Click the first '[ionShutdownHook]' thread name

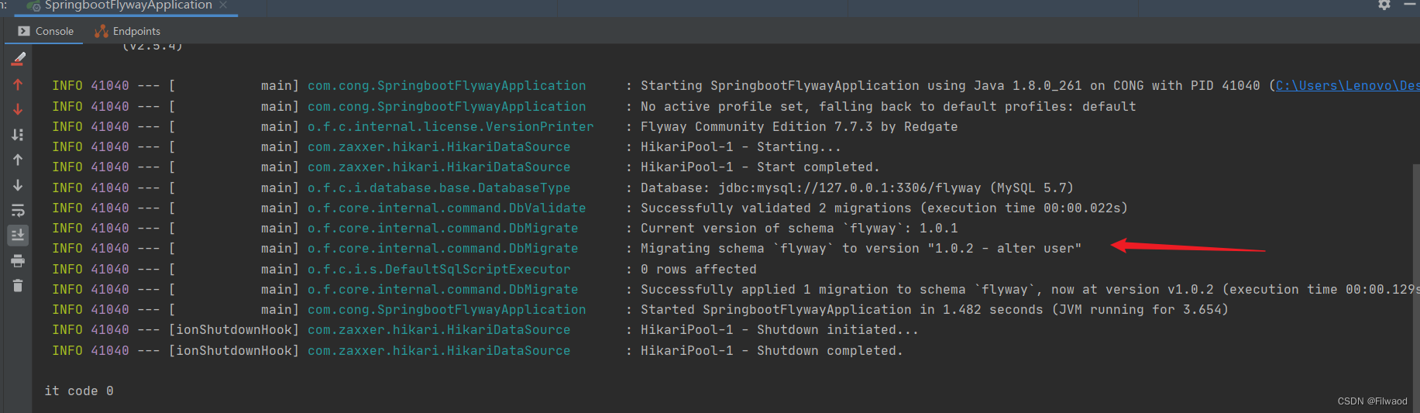click(234, 330)
